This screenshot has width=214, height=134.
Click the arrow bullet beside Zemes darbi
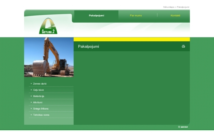click(x=31, y=84)
